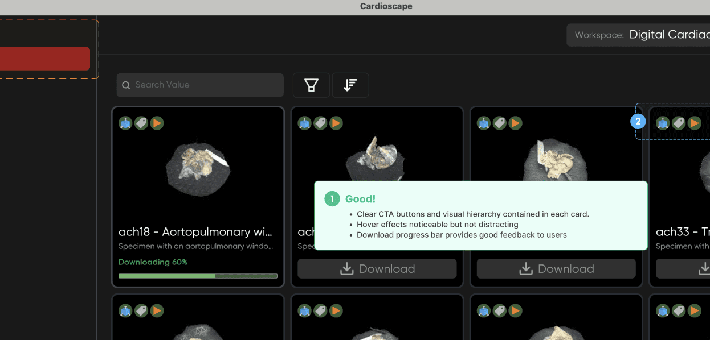Click play icon on card below ach33

[x=695, y=310]
